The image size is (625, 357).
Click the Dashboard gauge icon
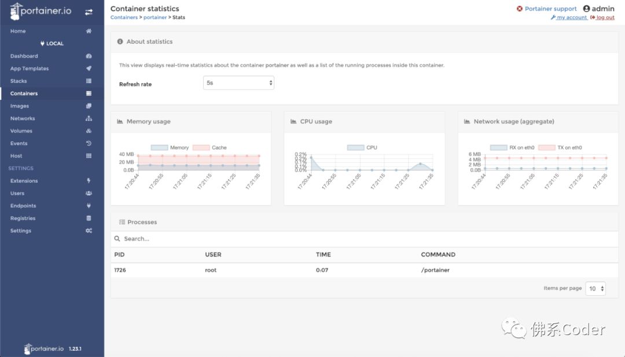(x=89, y=56)
